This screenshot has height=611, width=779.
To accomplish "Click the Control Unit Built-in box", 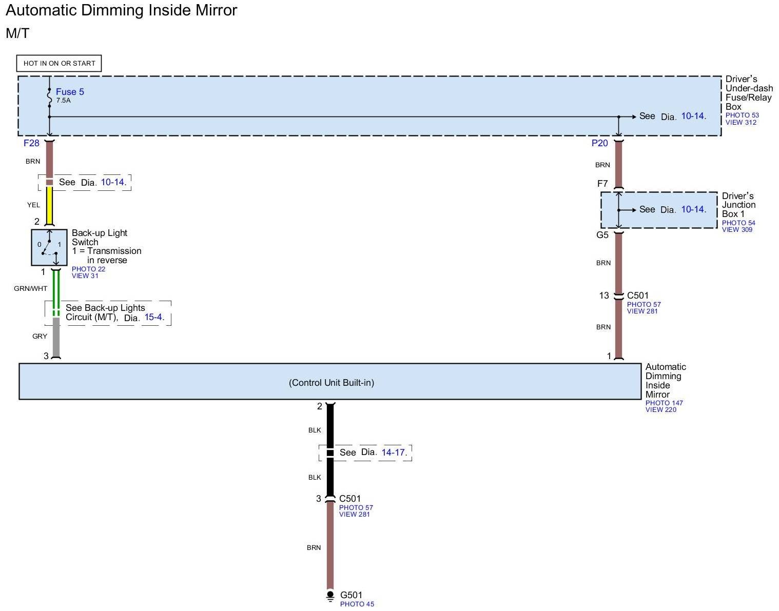I will coord(330,382).
